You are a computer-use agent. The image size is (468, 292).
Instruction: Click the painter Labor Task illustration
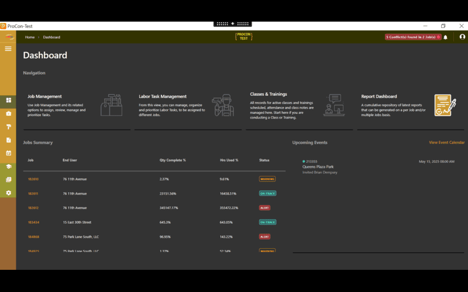click(223, 105)
